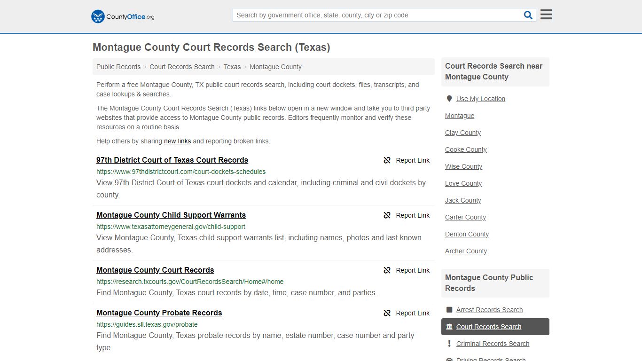Select Denton County
Screen dimensions: 642x361
(467, 234)
